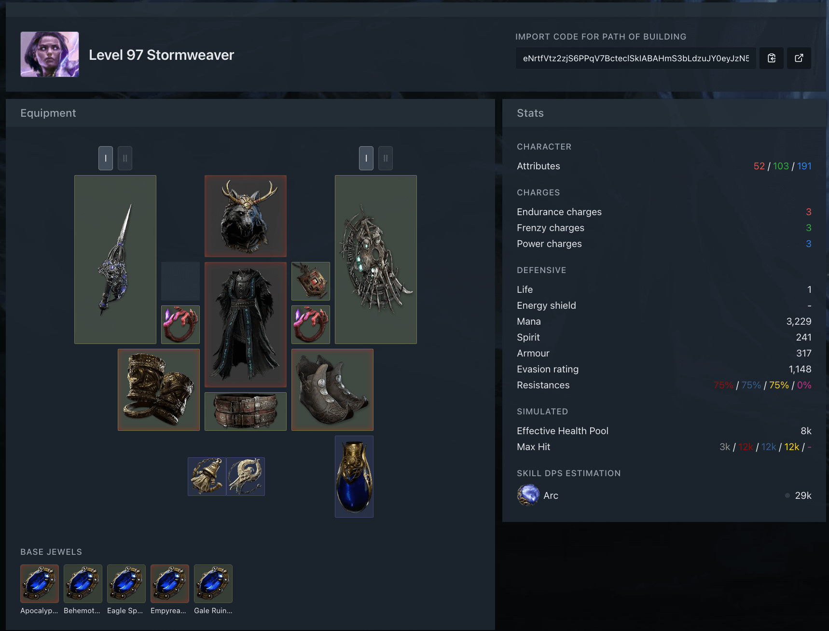Screen dimensions: 829x631
Task: Activate left weapon set I
Action: tap(106, 158)
